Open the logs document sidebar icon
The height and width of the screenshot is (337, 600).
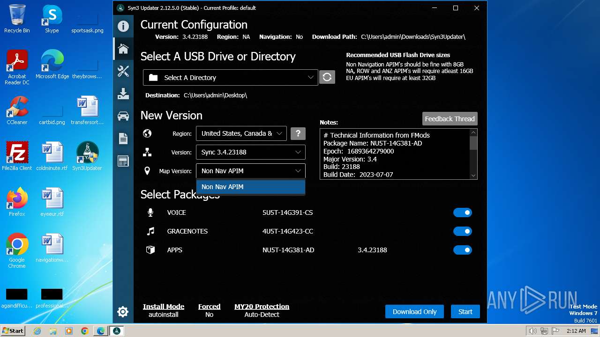click(123, 139)
